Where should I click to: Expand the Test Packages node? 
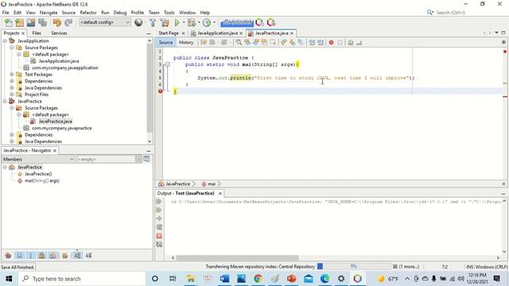click(x=12, y=74)
